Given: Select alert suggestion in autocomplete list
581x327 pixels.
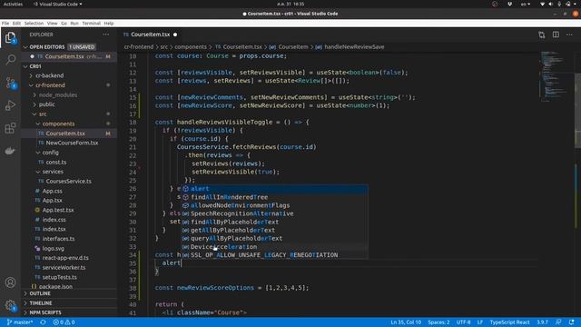Looking at the screenshot, I should (x=274, y=189).
